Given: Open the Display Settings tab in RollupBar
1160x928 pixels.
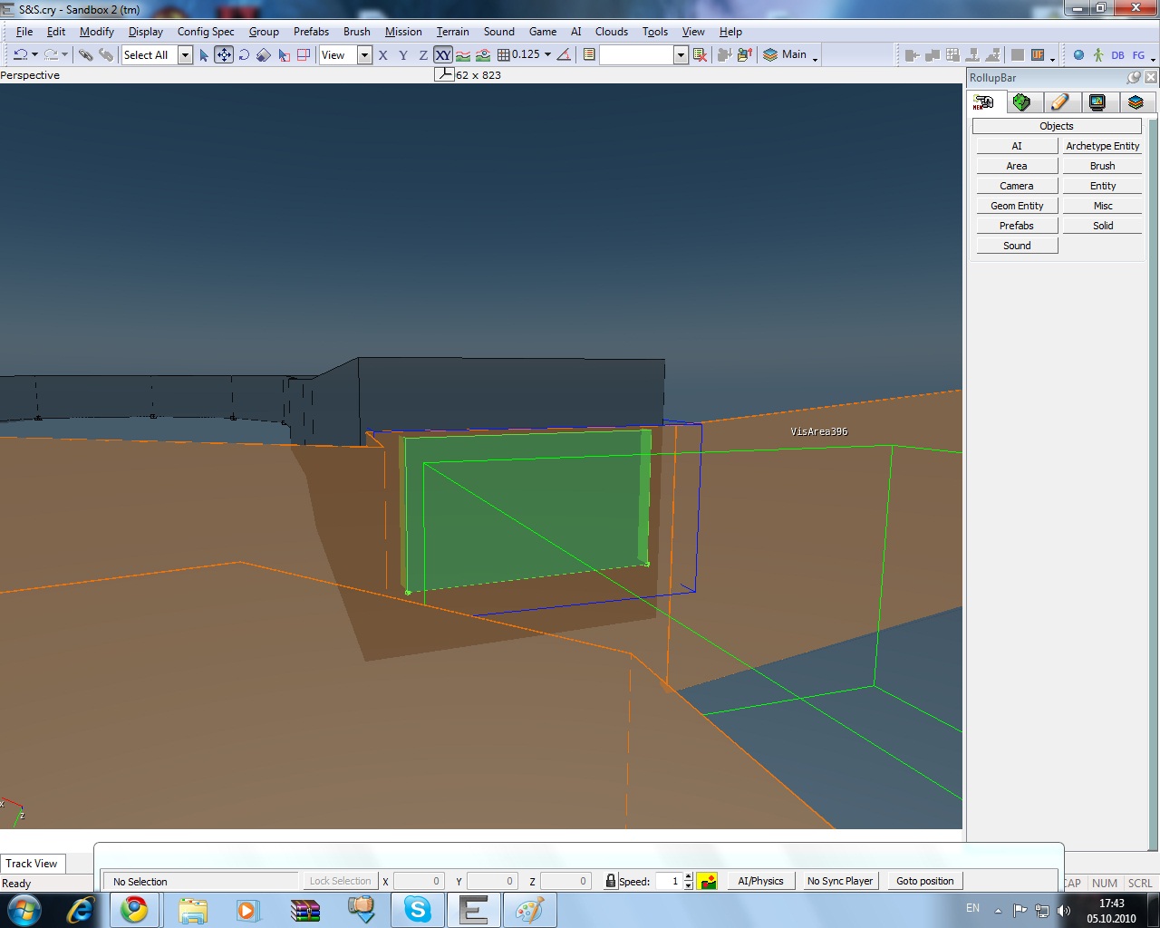Looking at the screenshot, I should click(x=1097, y=102).
